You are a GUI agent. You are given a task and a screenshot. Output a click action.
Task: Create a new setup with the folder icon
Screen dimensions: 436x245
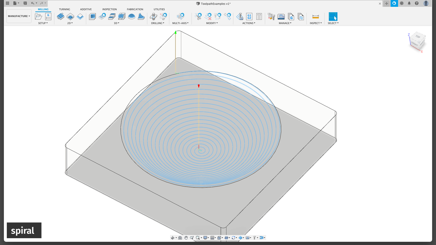point(38,17)
